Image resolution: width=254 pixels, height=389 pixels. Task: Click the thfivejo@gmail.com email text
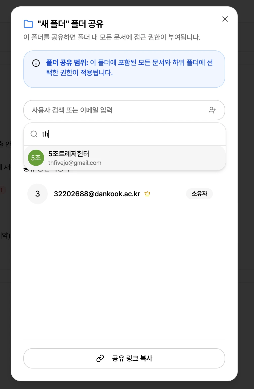coord(75,163)
